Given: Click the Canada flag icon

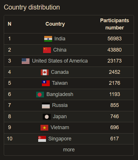Looking at the screenshot, I should click(x=45, y=72).
